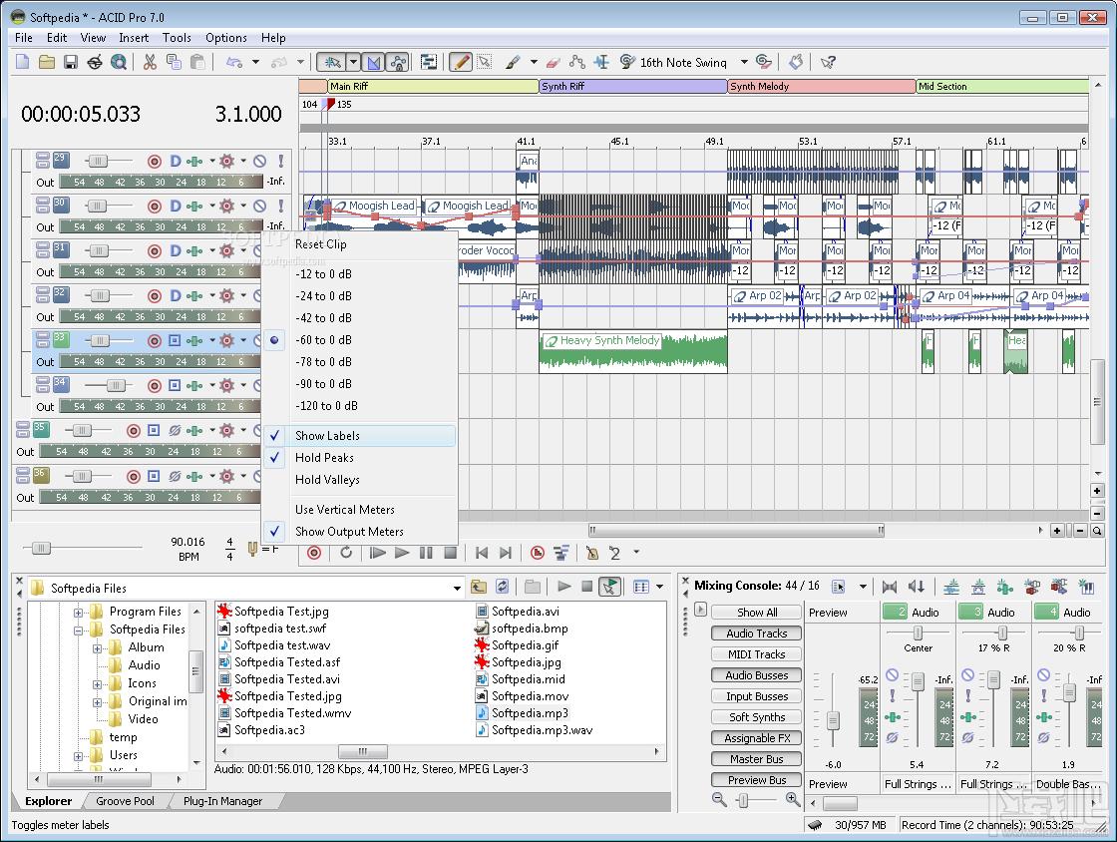The image size is (1117, 842).
Task: Open the Tools menu
Action: [x=177, y=38]
